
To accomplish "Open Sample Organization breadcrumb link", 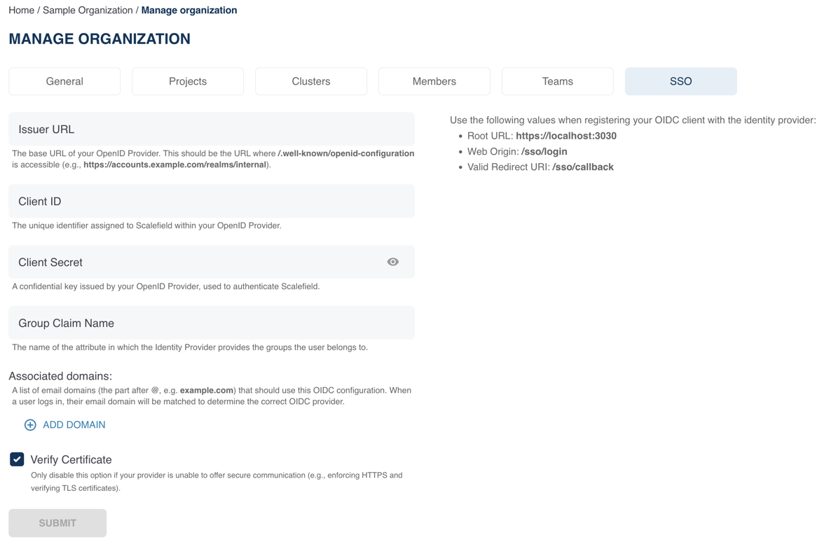I will click(x=88, y=11).
